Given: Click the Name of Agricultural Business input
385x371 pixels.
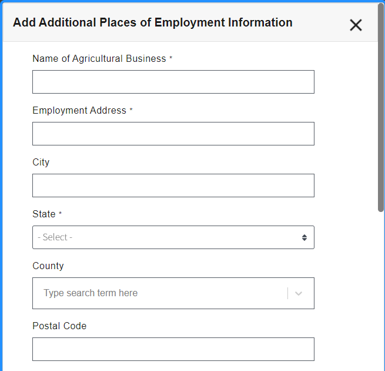Looking at the screenshot, I should point(173,82).
